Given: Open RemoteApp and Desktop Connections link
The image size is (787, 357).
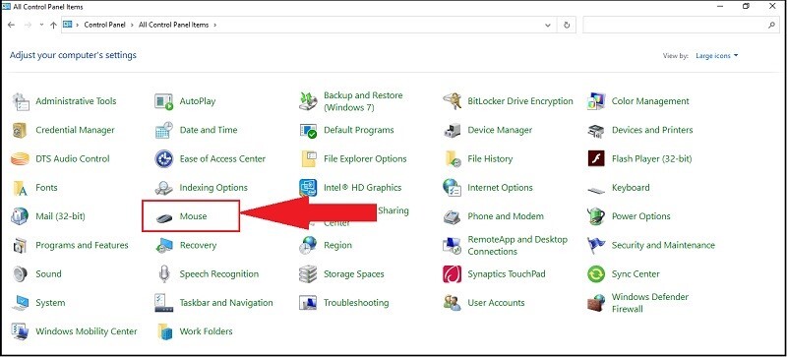Looking at the screenshot, I should click(517, 246).
